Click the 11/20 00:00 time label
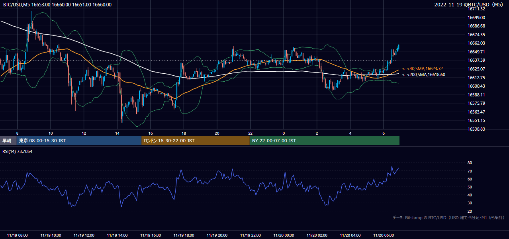509x239 pixels. [284, 235]
